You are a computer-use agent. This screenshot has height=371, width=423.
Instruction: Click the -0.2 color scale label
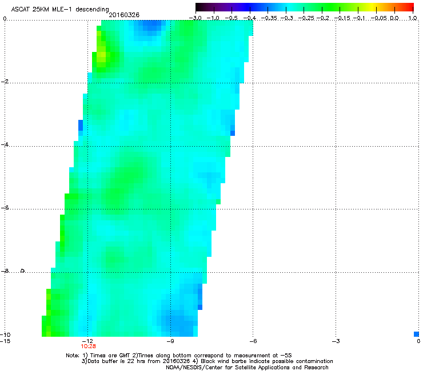tap(322, 18)
